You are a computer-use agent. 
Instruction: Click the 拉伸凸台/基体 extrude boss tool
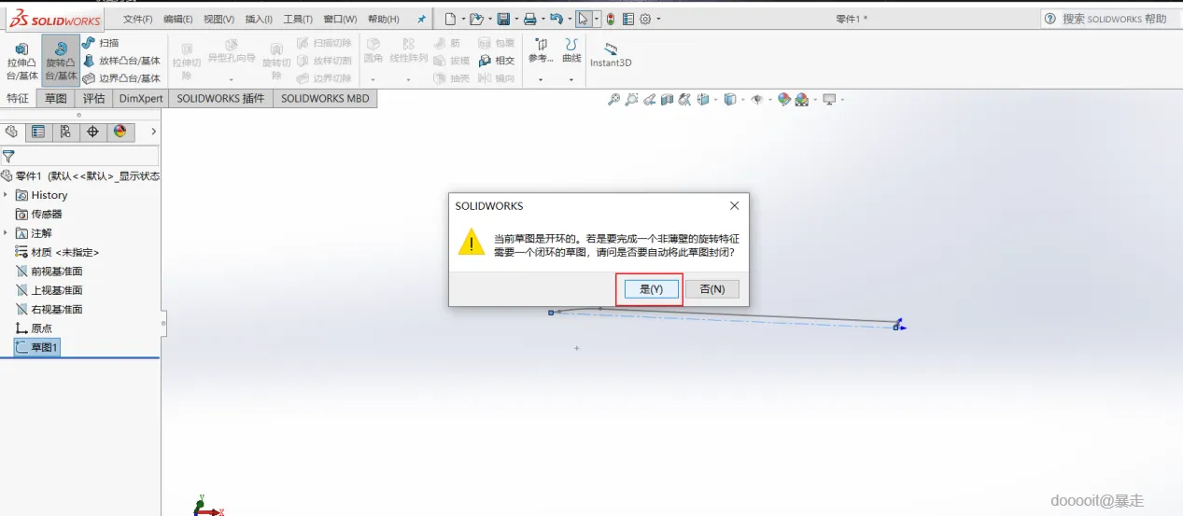click(21, 62)
